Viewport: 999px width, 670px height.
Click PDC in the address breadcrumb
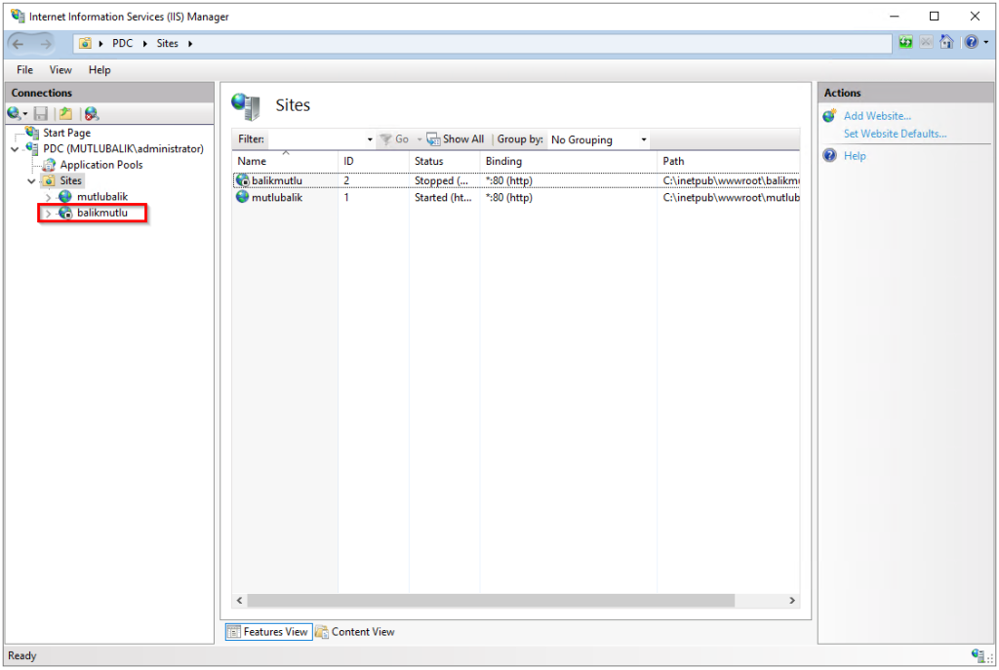click(122, 43)
